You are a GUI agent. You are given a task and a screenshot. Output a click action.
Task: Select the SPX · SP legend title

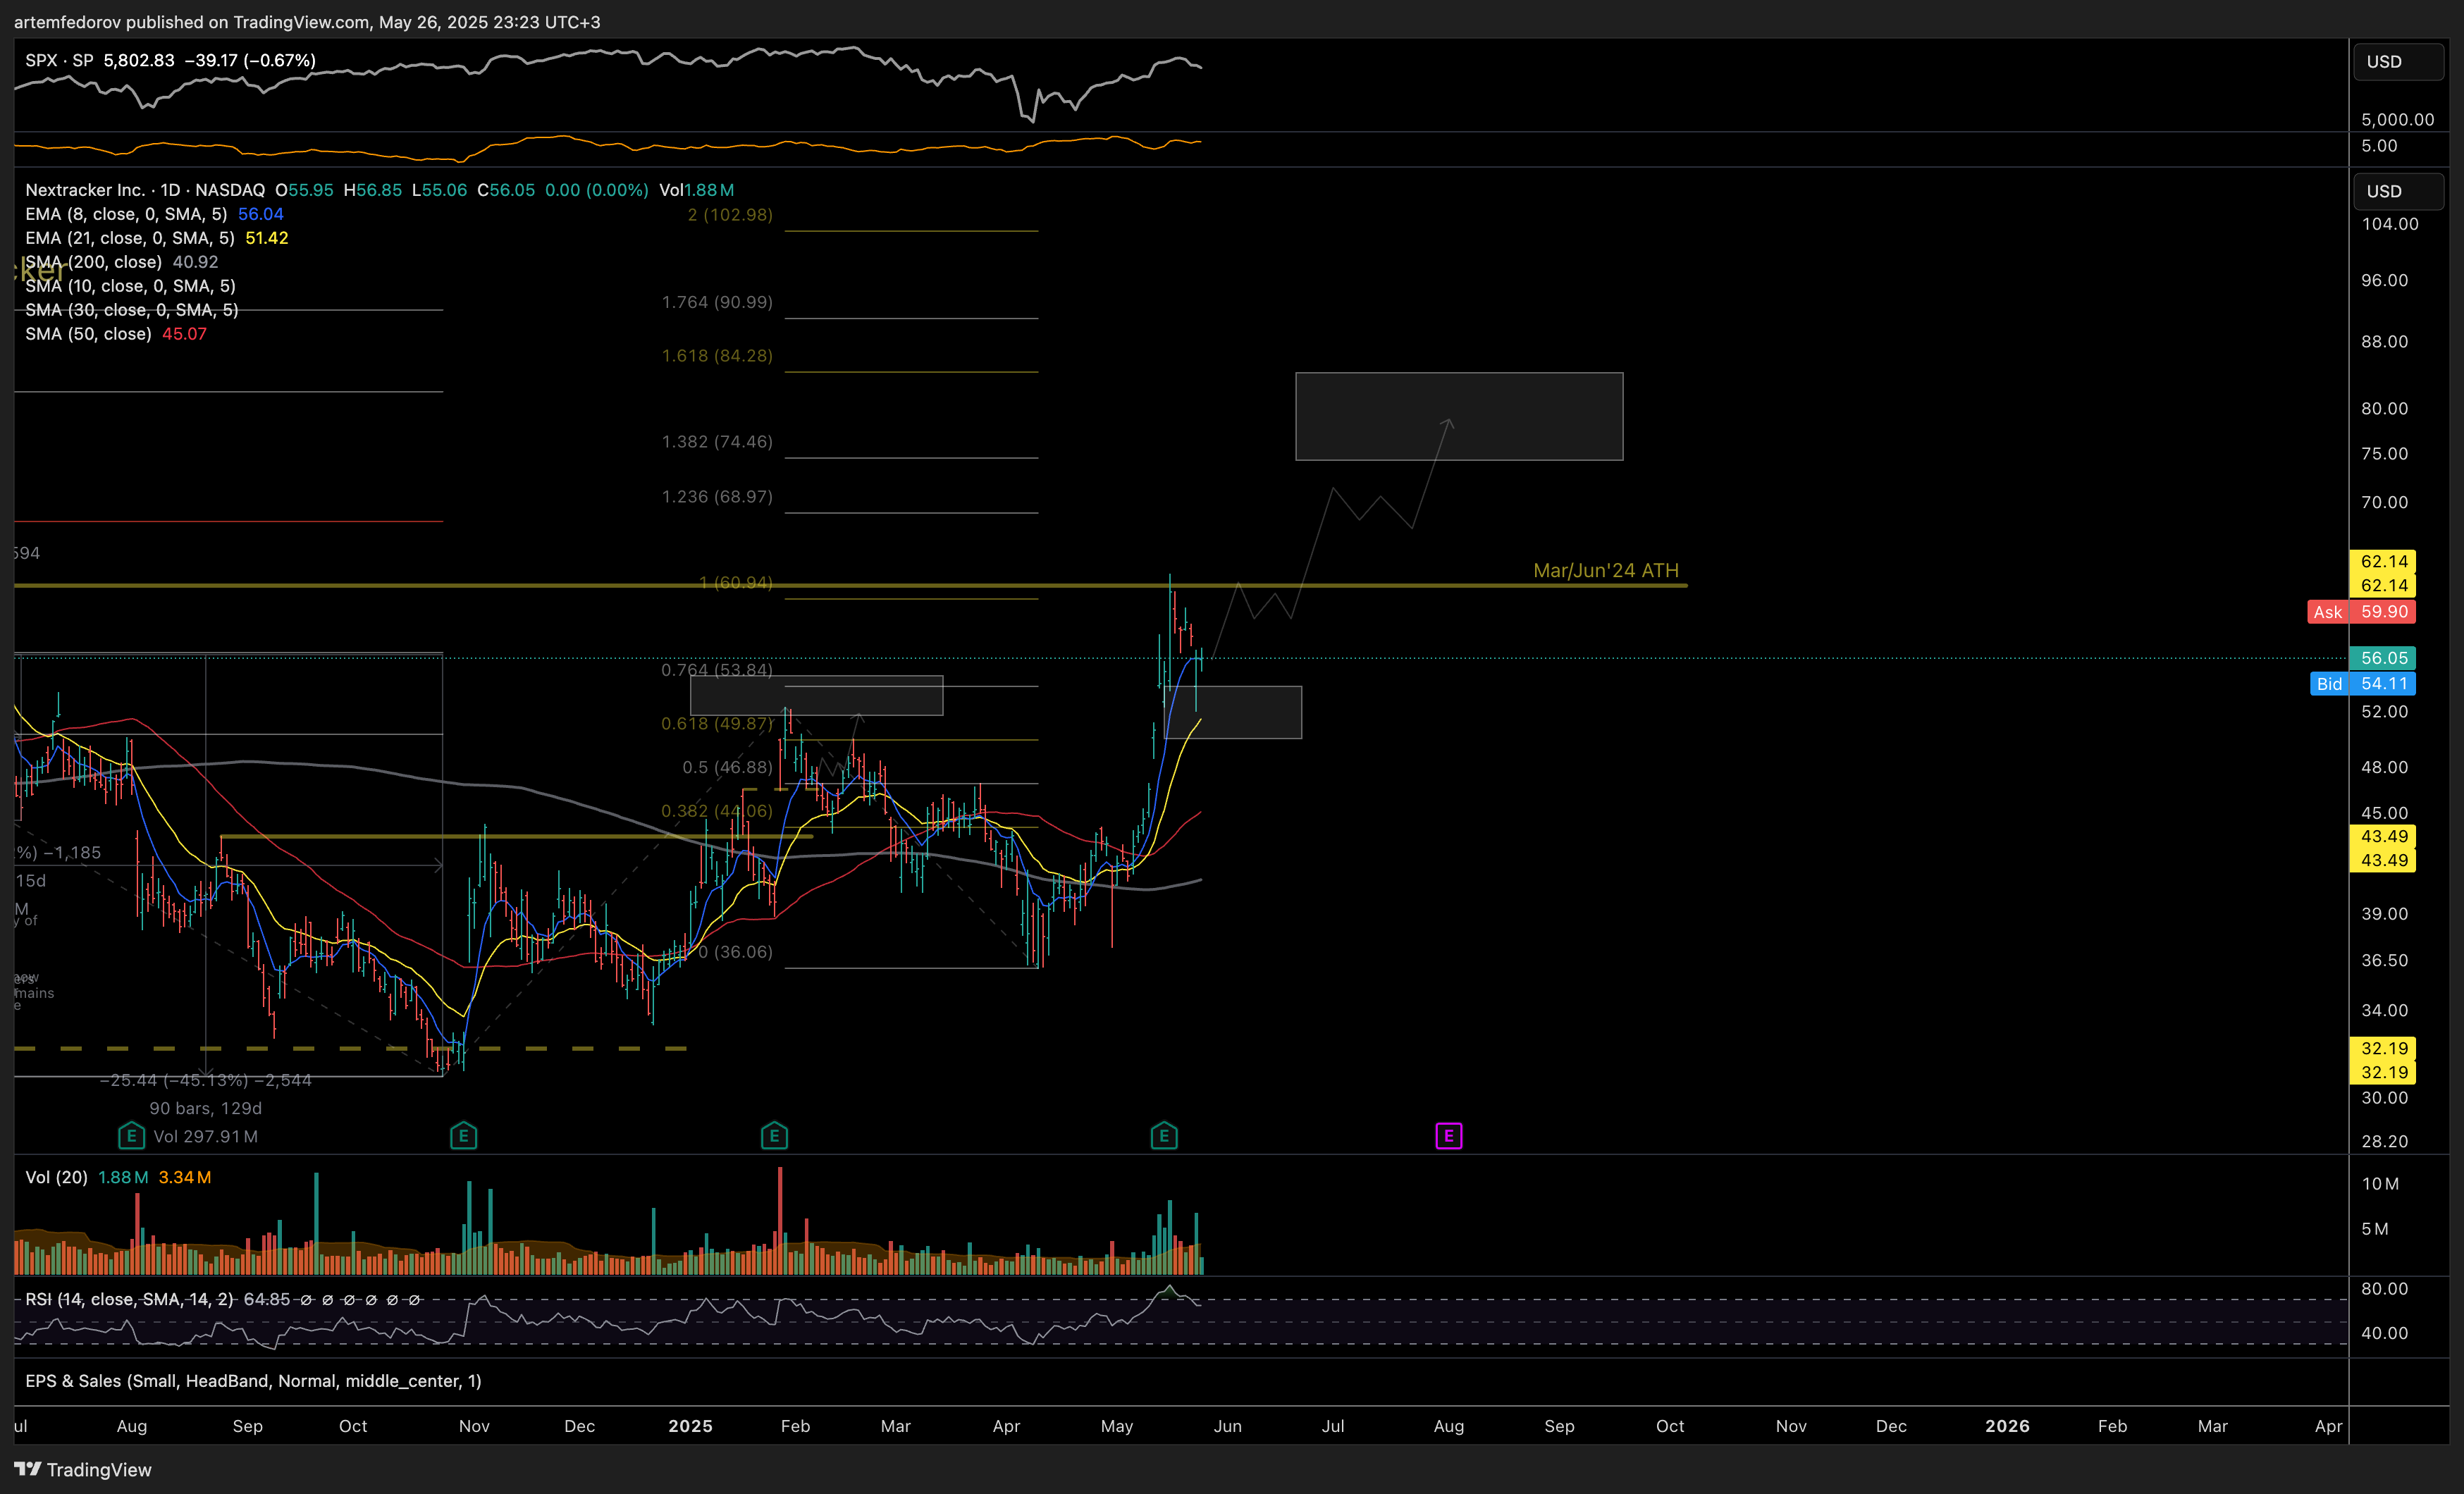tap(59, 60)
